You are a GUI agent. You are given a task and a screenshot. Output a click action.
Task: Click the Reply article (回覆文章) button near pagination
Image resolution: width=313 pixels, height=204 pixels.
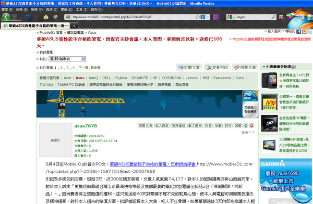pos(245,68)
